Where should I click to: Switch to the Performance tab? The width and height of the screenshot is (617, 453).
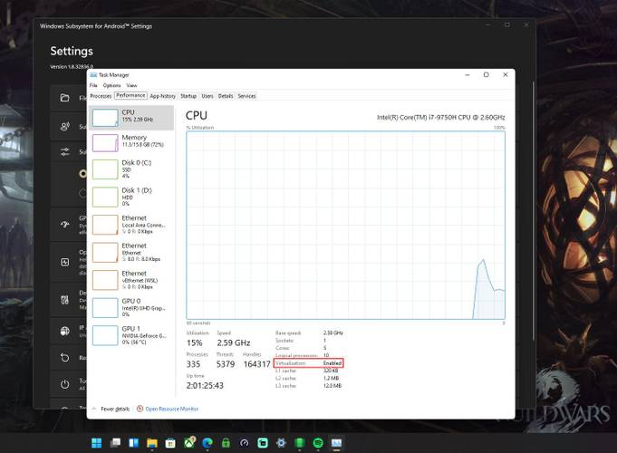[130, 96]
